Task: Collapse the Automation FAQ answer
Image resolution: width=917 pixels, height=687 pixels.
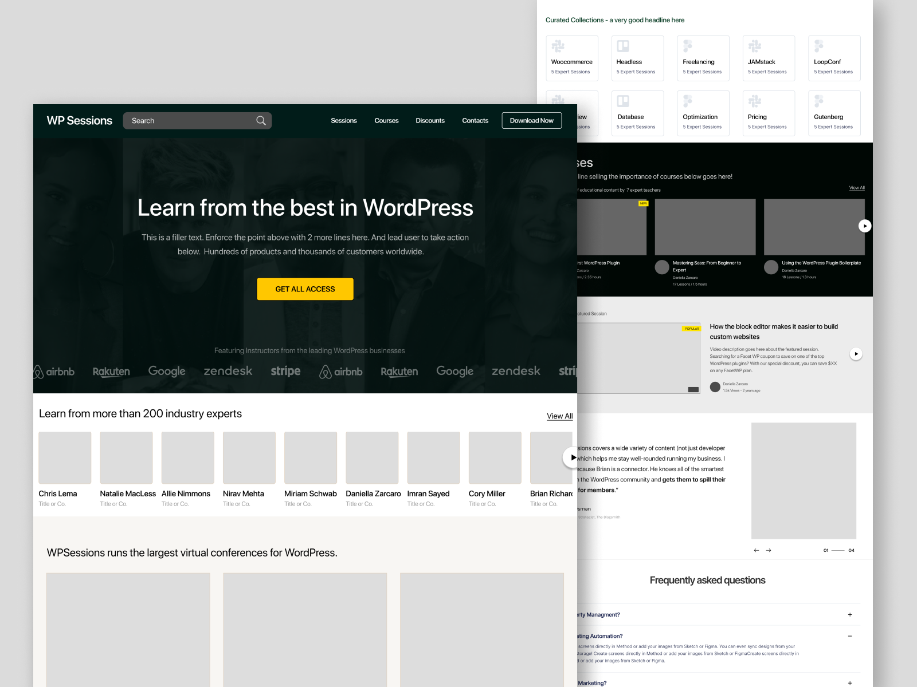Action: [849, 635]
